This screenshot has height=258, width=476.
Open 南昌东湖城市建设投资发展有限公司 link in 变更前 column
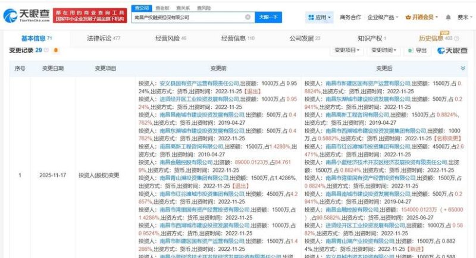[x=202, y=131]
